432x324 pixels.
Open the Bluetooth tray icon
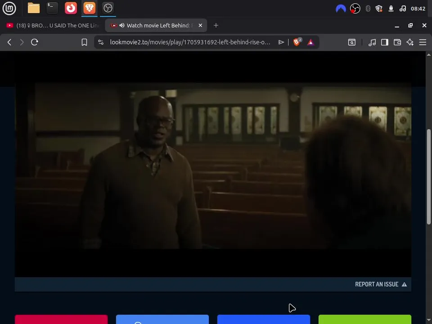tap(368, 9)
